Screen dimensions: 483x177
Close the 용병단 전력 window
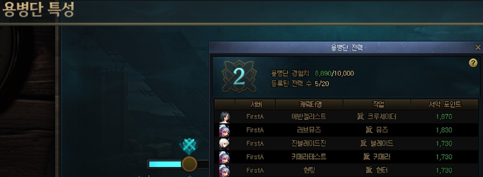478,47
